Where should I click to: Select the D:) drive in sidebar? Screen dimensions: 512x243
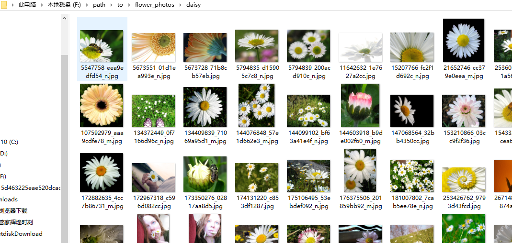coord(3,153)
